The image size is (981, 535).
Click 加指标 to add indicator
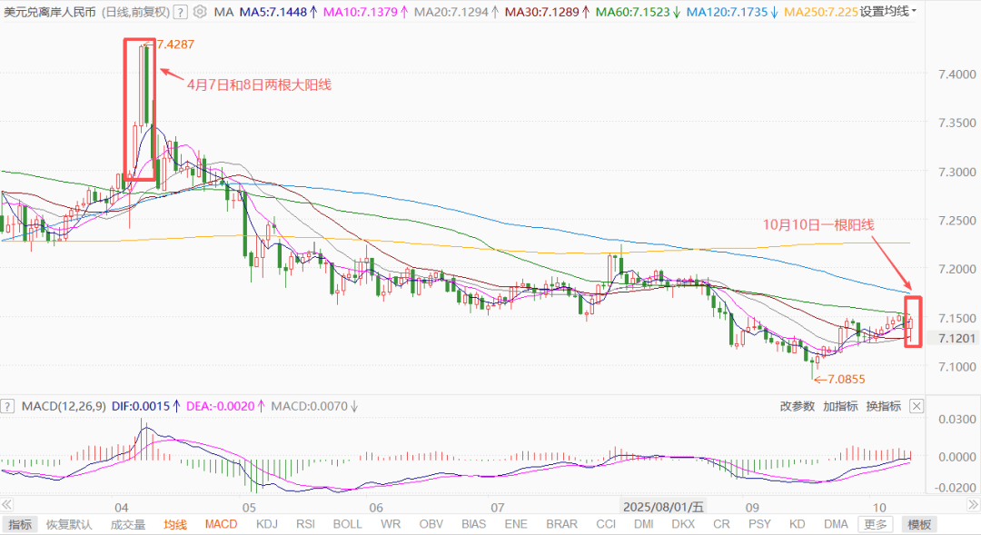point(840,406)
